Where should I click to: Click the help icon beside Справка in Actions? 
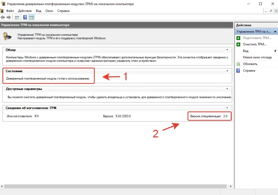click(238, 71)
